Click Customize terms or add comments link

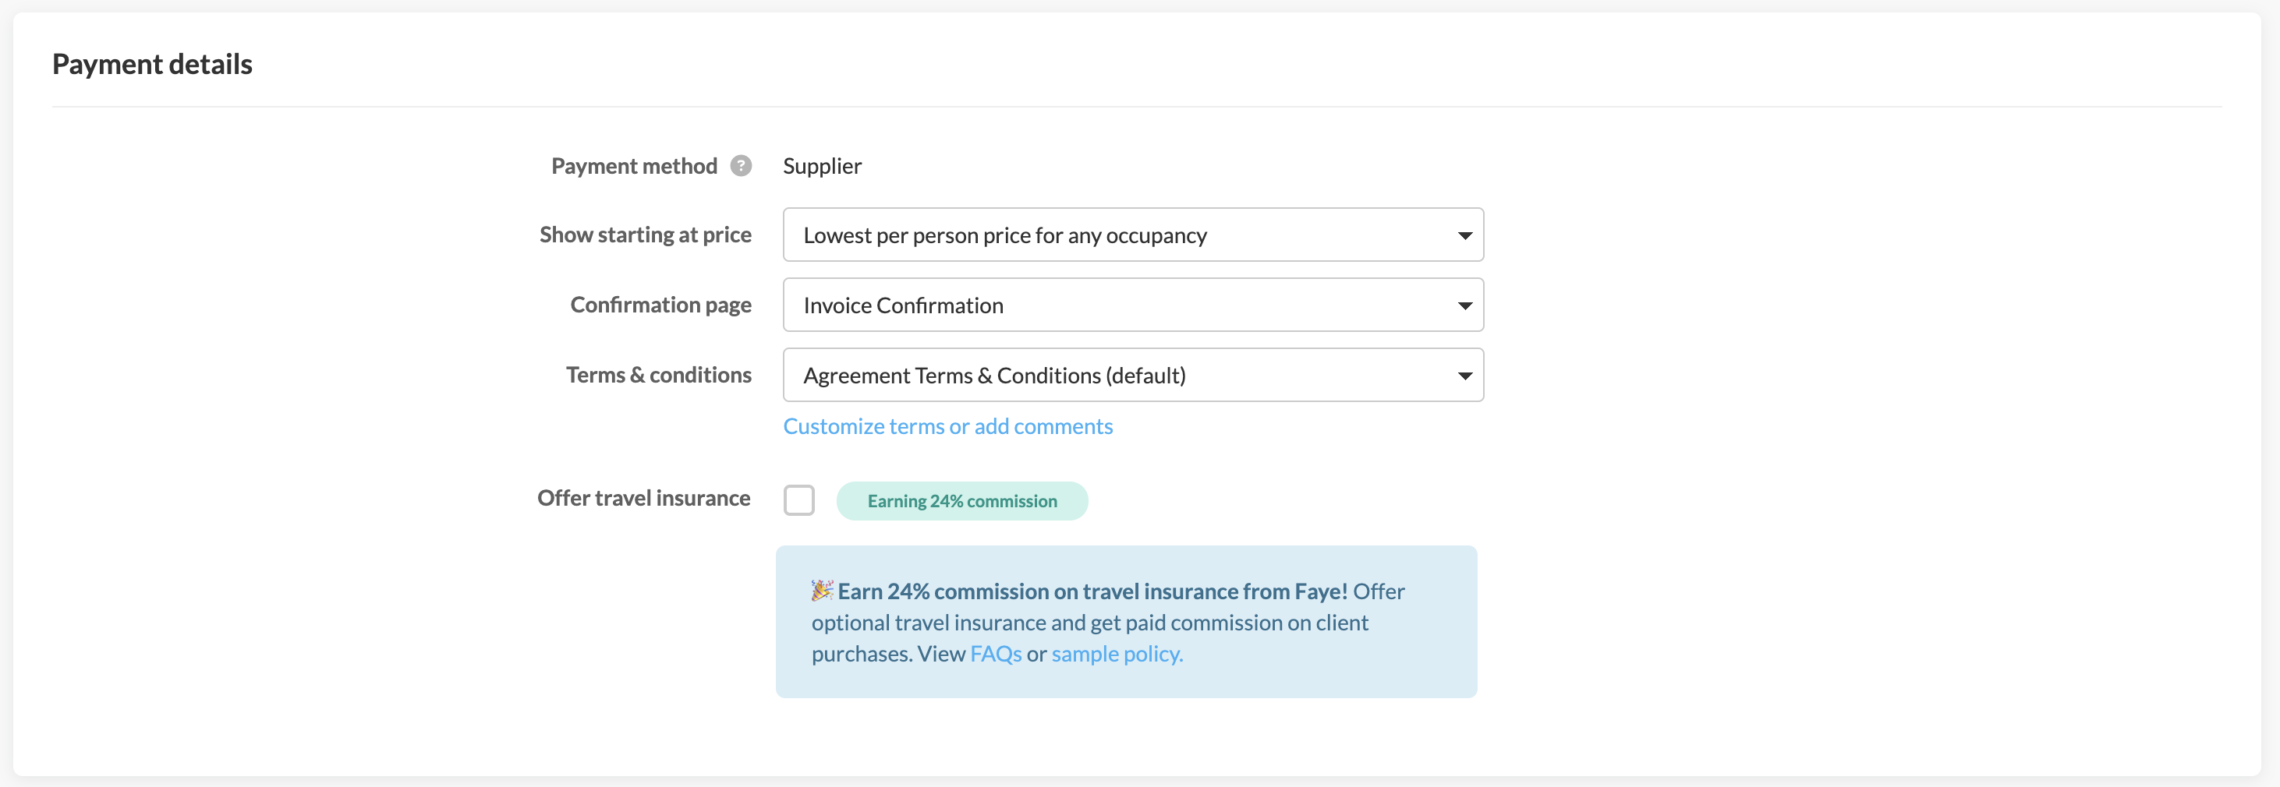pyautogui.click(x=947, y=426)
